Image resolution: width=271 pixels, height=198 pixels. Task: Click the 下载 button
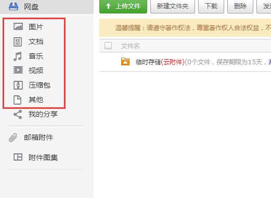tap(211, 6)
